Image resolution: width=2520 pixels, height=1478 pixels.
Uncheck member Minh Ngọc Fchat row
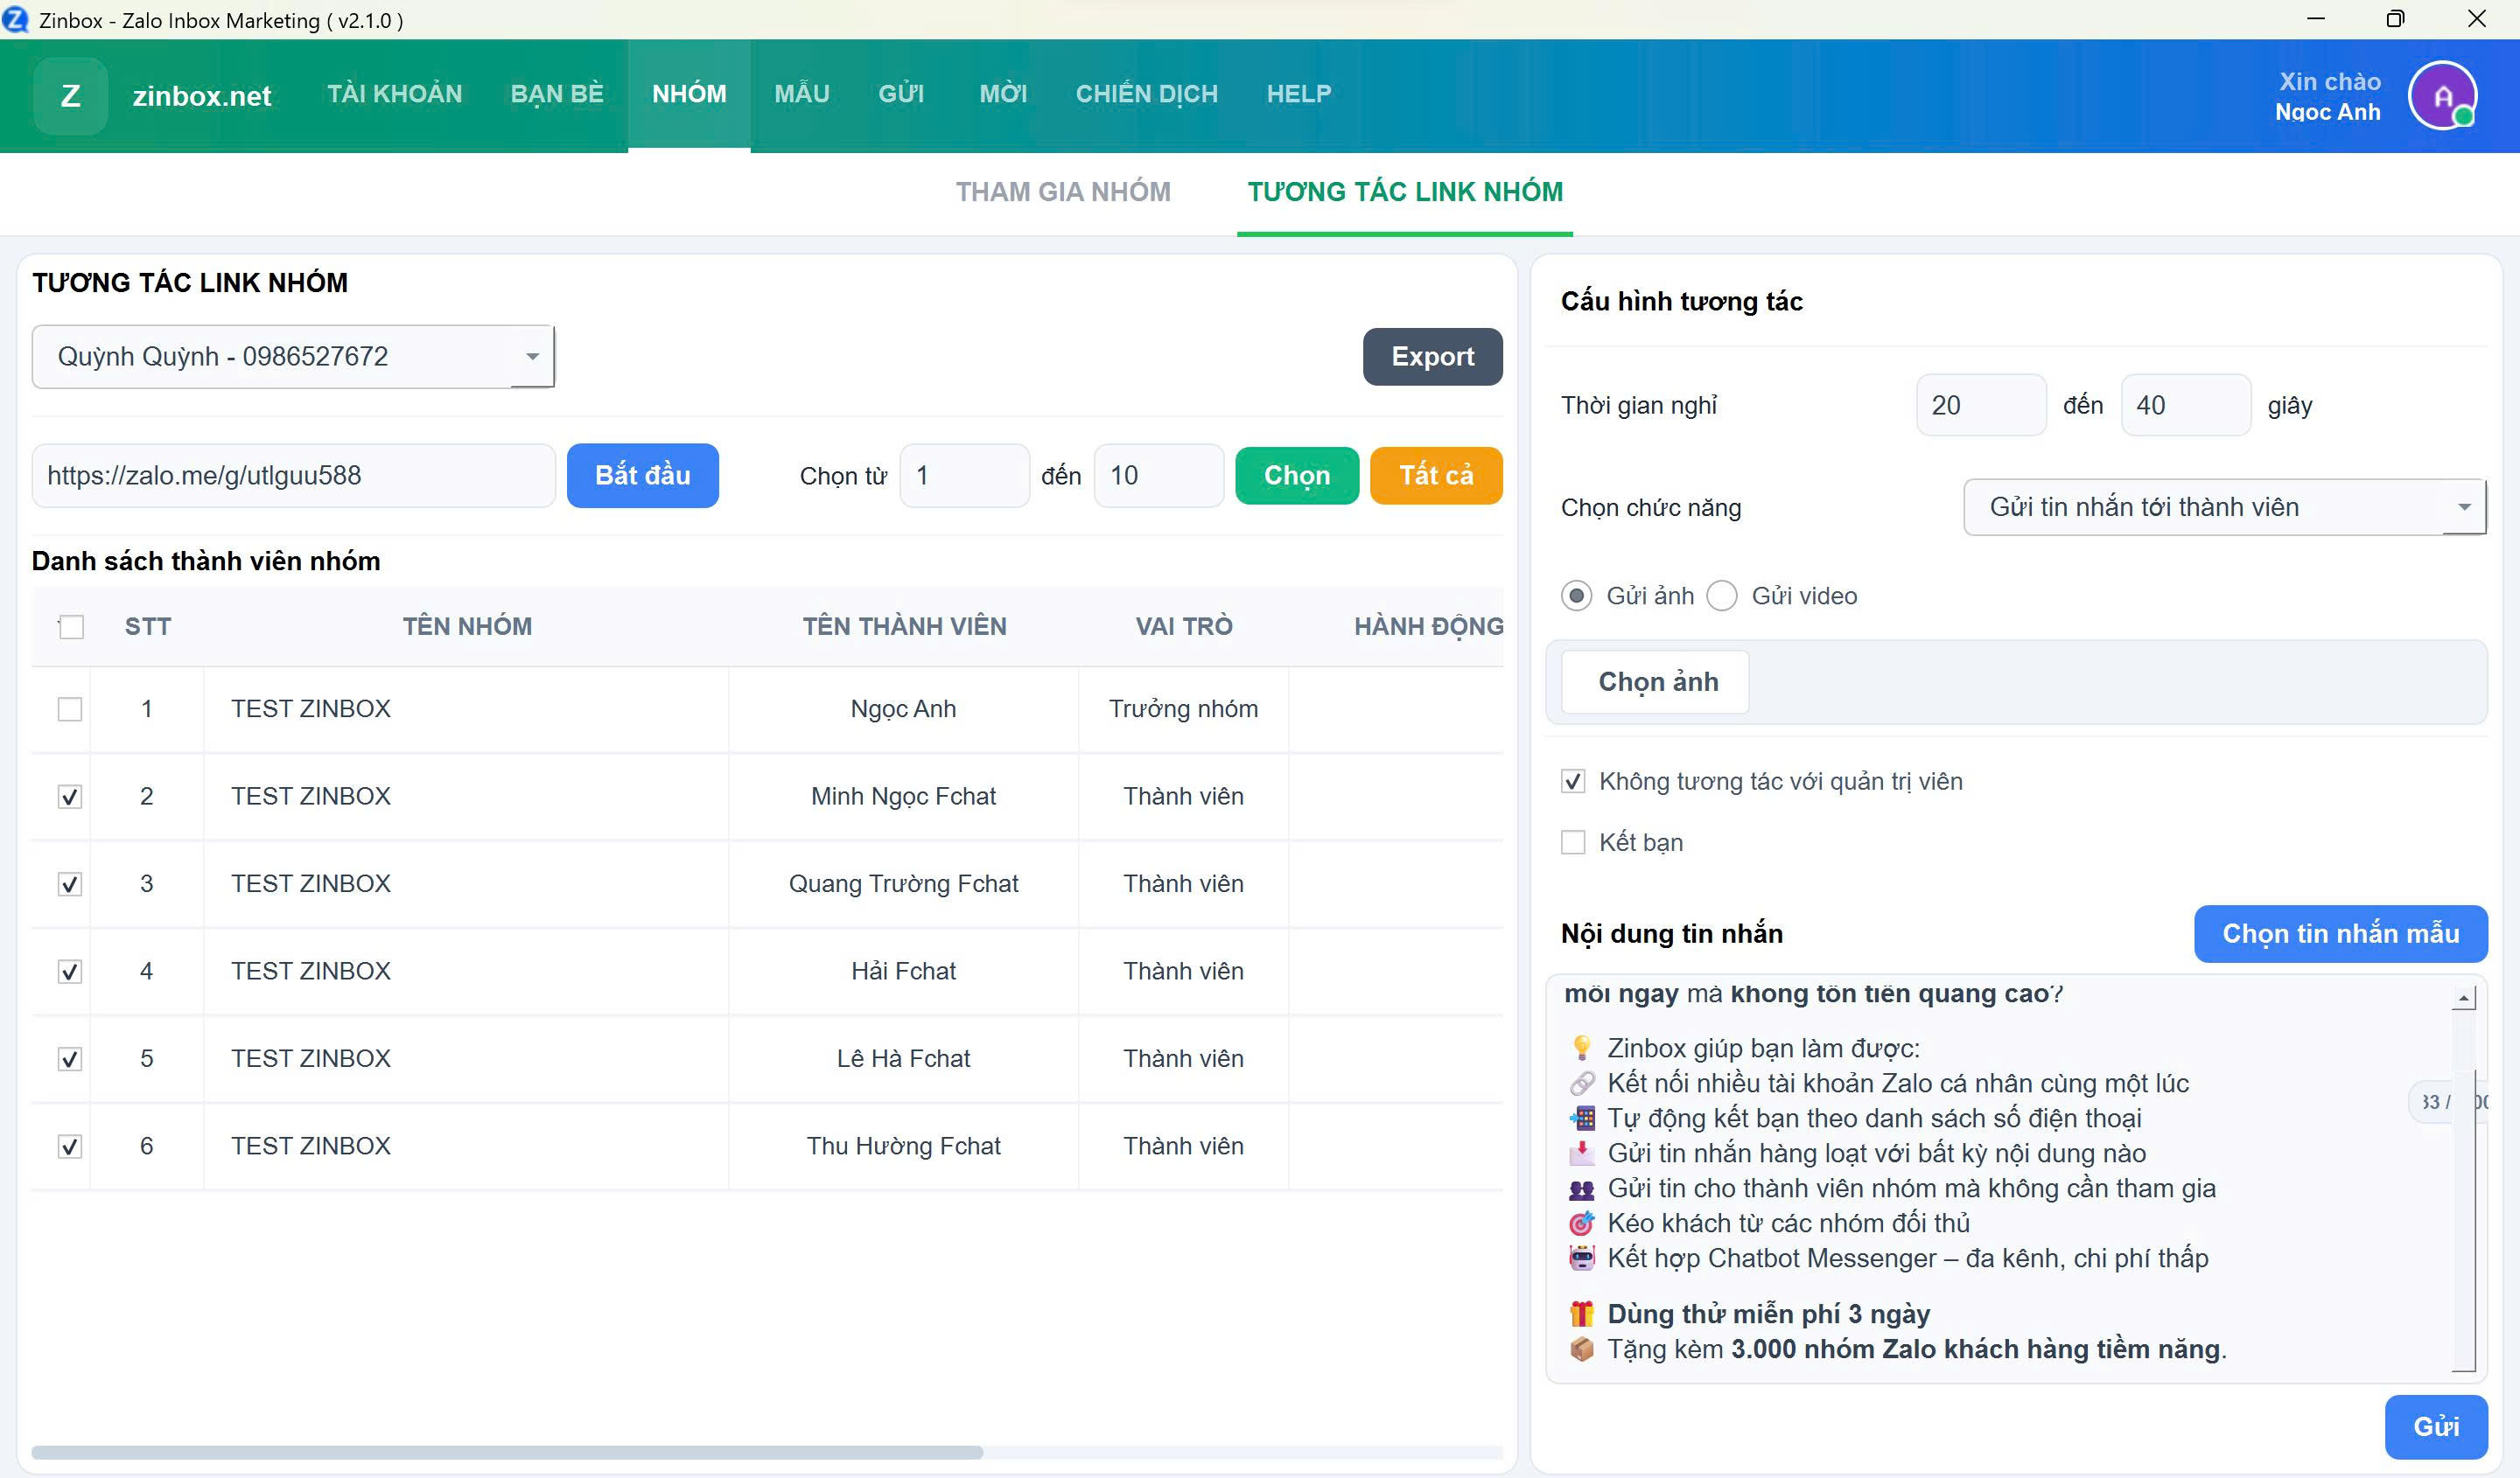coord(70,797)
